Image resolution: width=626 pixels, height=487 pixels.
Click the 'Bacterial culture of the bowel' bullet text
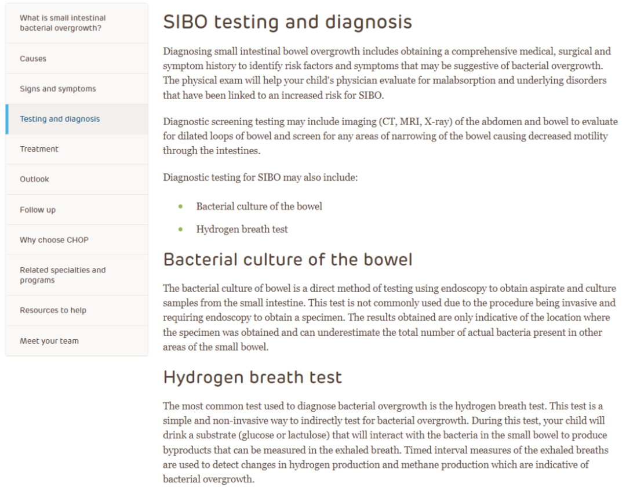point(259,206)
